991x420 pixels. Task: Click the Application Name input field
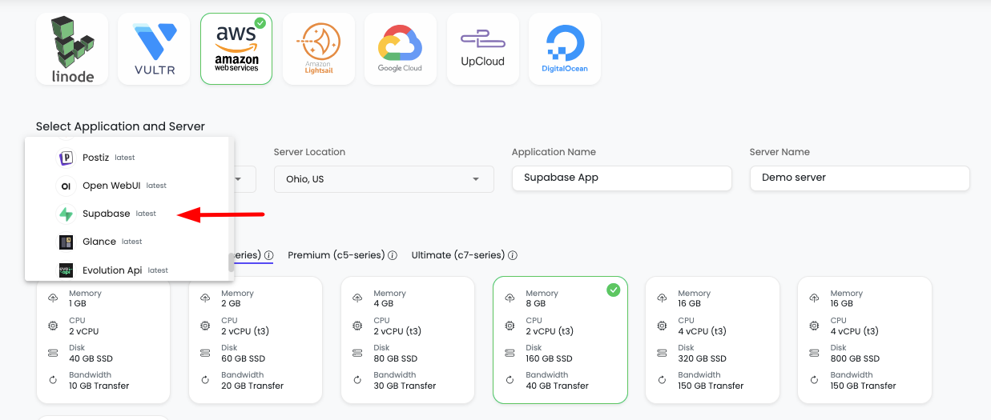(x=621, y=178)
